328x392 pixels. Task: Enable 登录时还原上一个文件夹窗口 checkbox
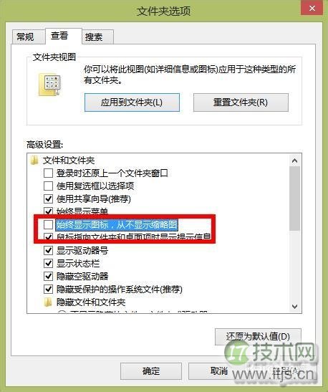48,173
